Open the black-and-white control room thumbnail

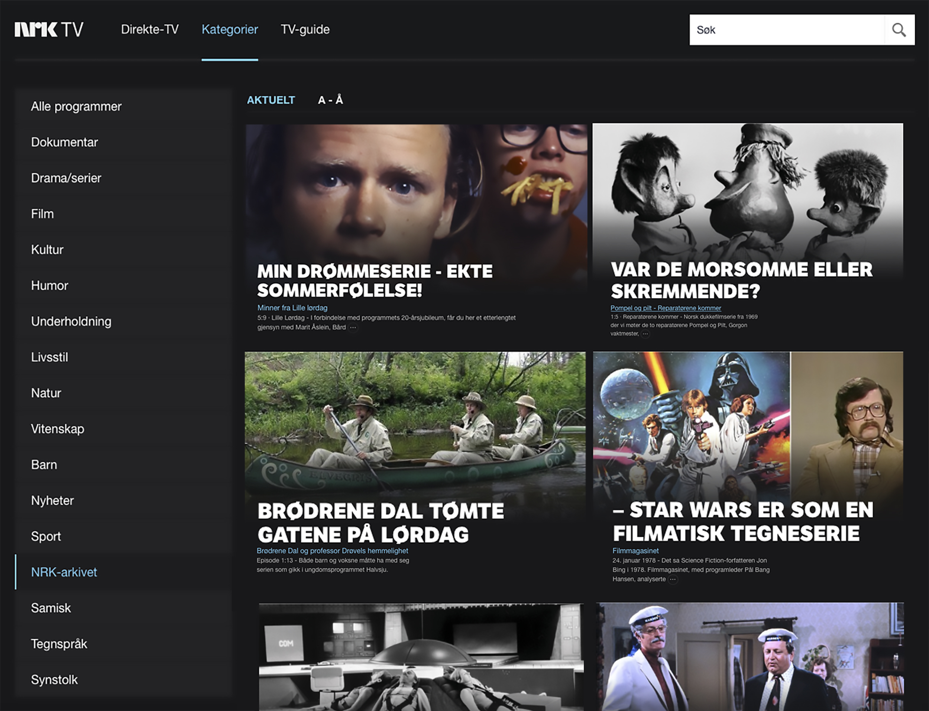click(x=421, y=657)
